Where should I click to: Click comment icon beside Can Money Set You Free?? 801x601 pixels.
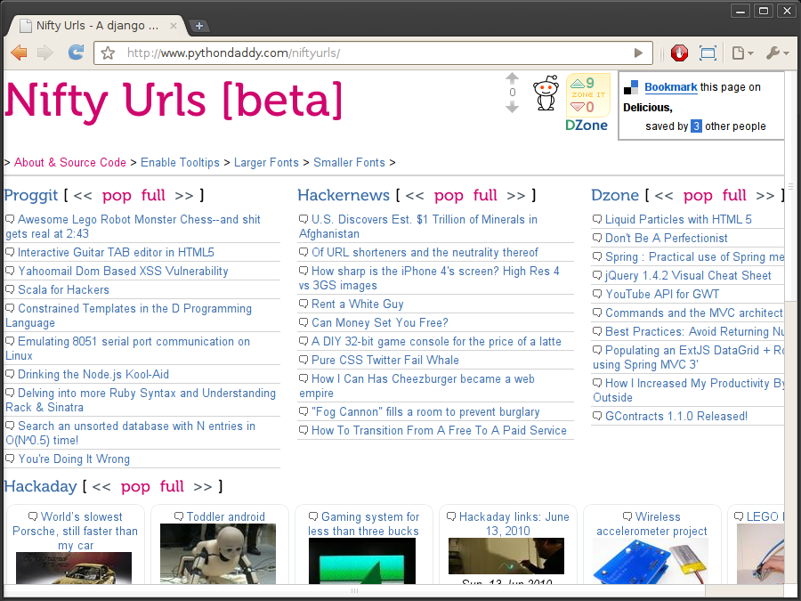(x=303, y=323)
